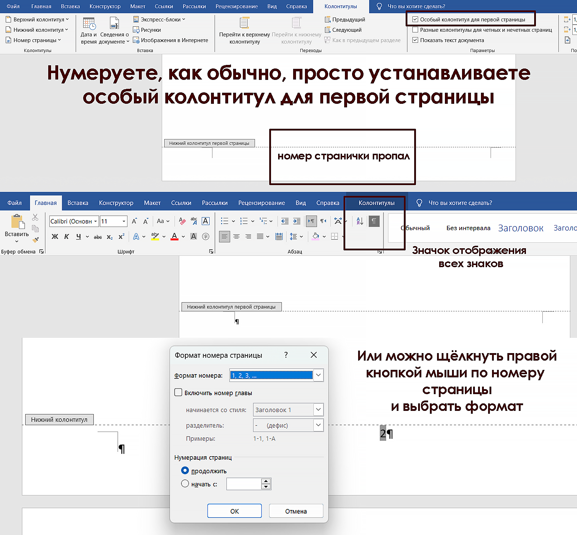This screenshot has height=535, width=577.
Task: Click the Рисунки picture icon
Action: point(136,30)
